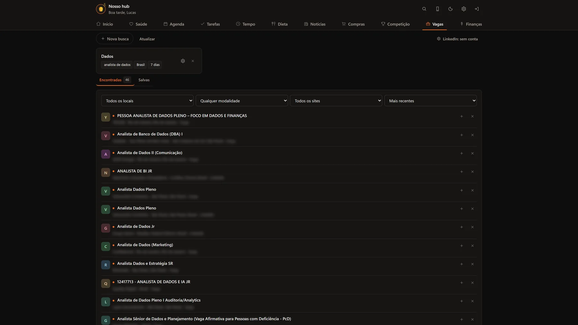Viewport: 578px width, 325px height.
Task: Click the Brasil location tag
Action: [x=140, y=65]
